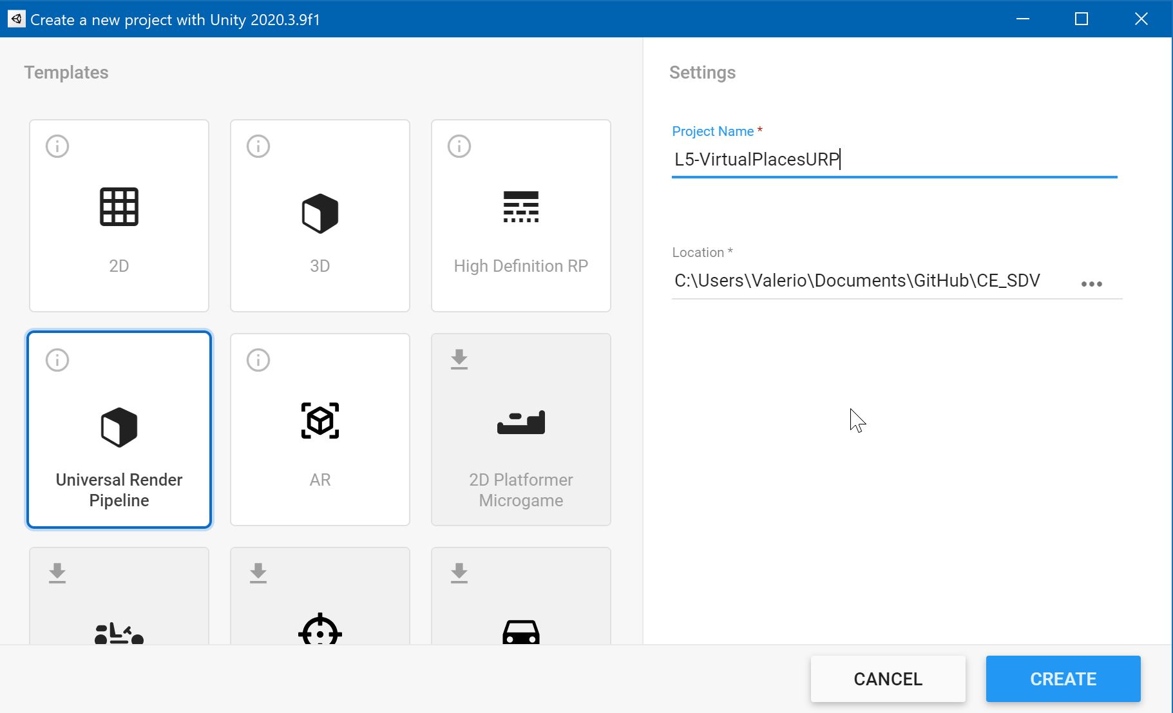
Task: Click the info icon on 2D template
Action: (x=57, y=146)
